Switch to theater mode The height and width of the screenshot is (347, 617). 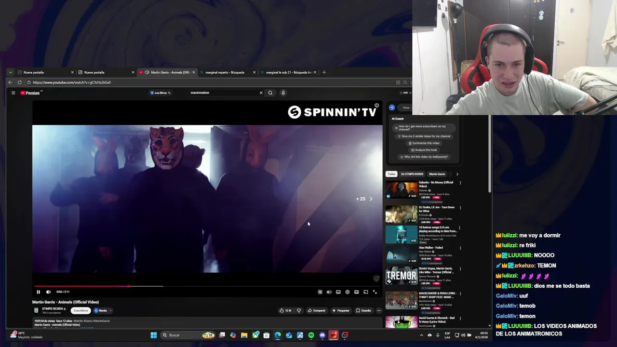pos(357,292)
